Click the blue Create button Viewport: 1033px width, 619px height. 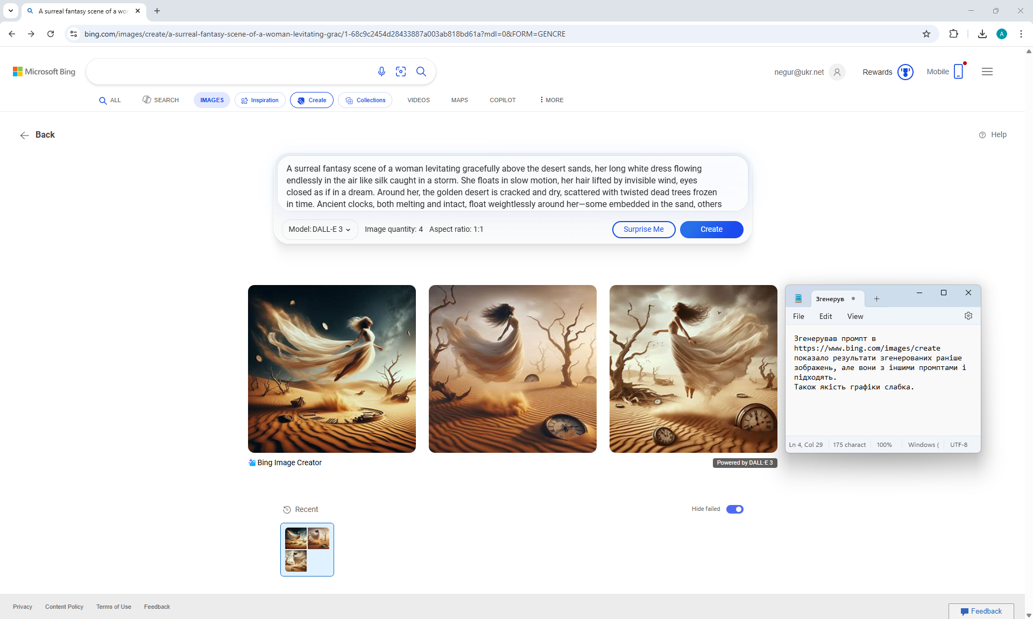click(x=711, y=230)
